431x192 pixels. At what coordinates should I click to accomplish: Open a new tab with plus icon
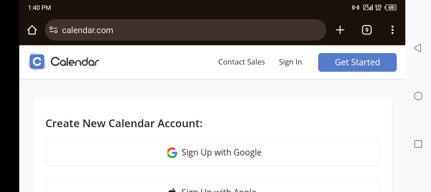(x=340, y=30)
